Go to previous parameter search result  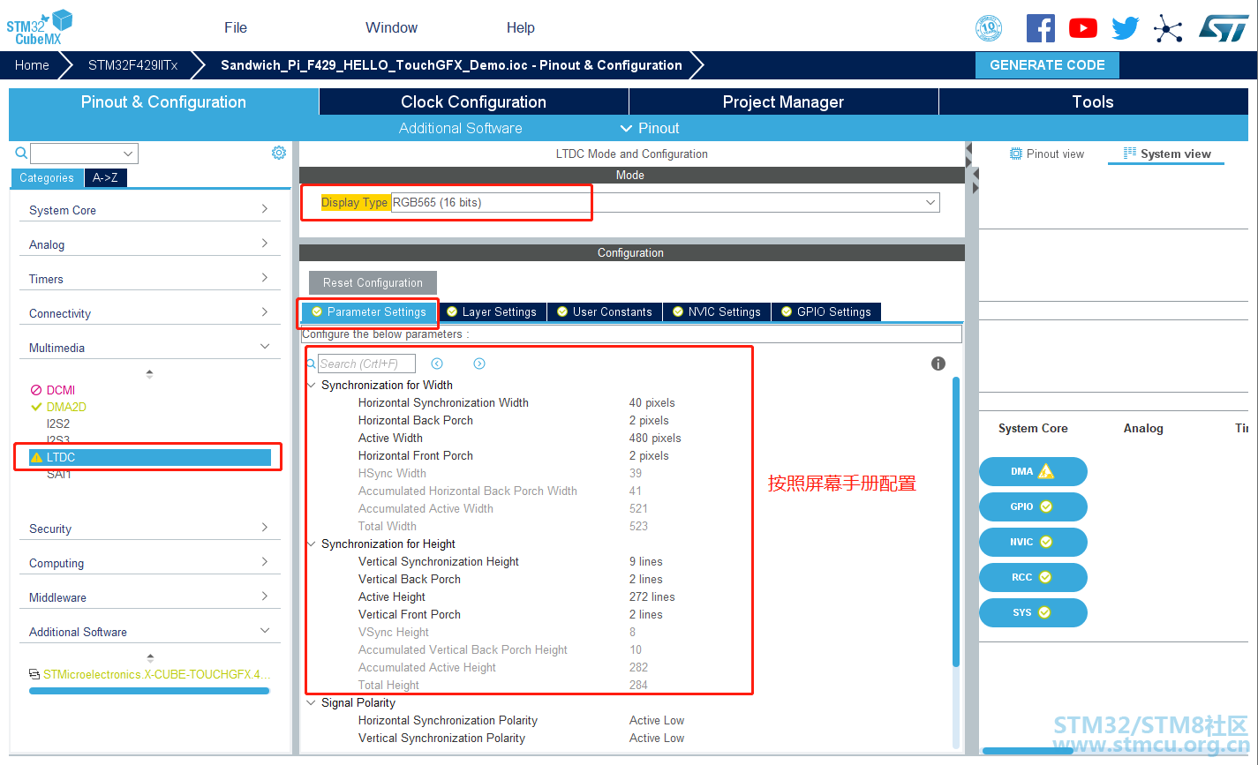coord(437,364)
